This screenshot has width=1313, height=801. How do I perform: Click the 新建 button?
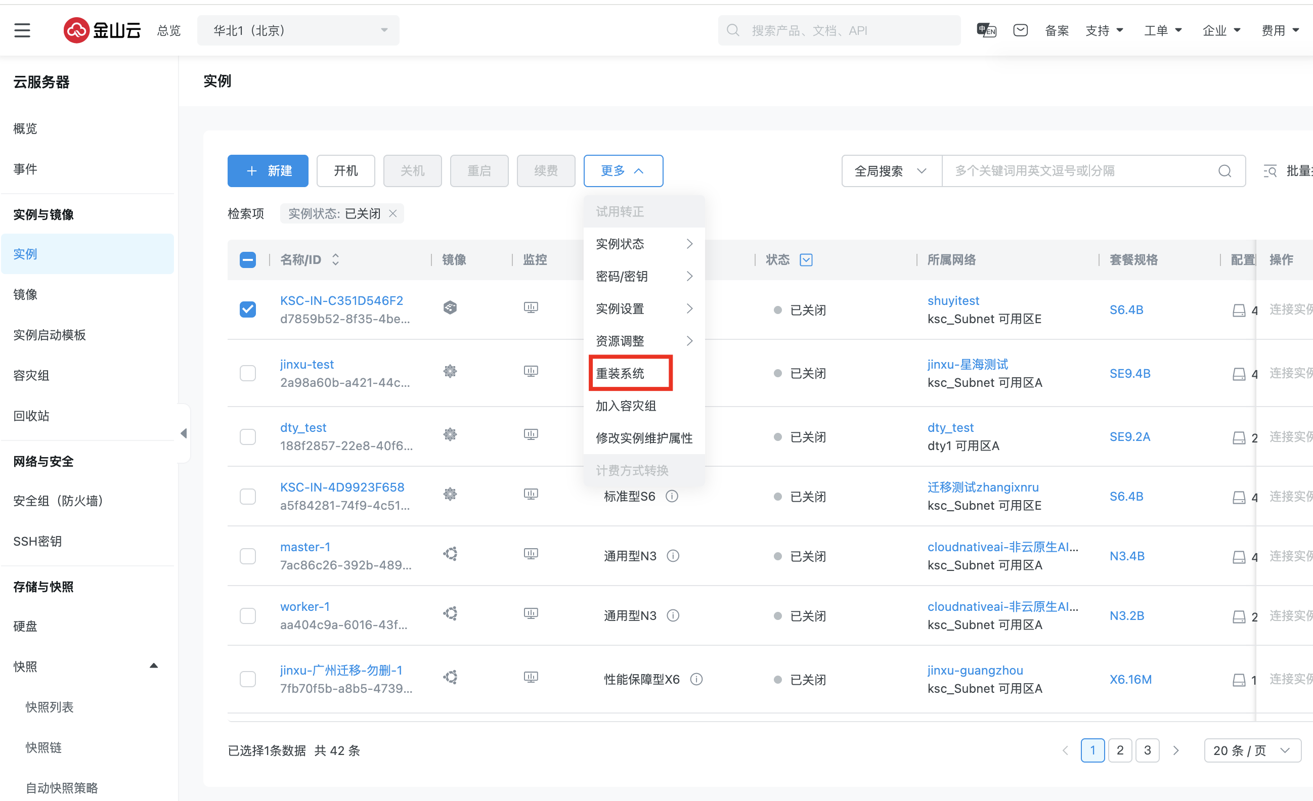268,171
